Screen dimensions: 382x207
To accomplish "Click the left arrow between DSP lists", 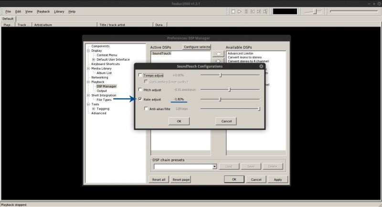I will 218,54.
